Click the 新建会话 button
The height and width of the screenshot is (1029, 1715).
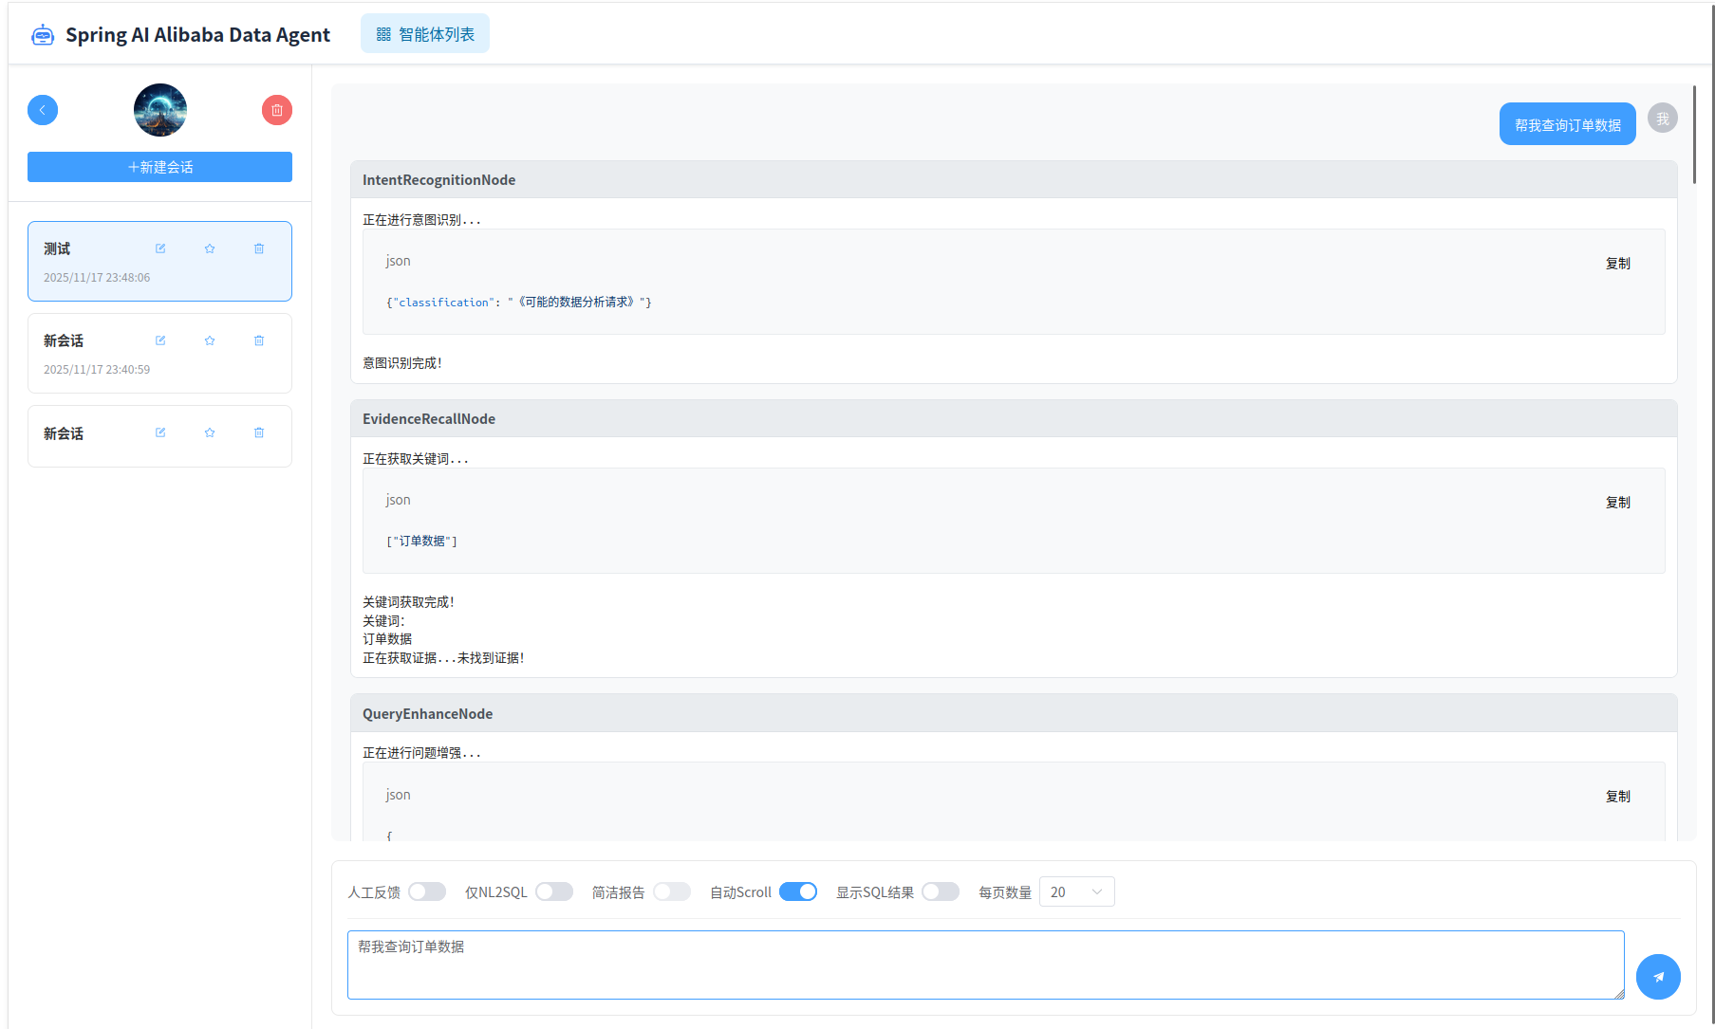click(159, 167)
